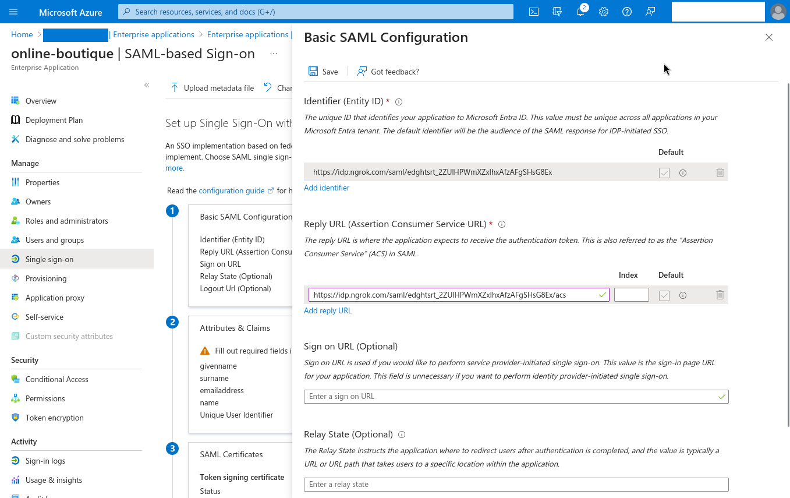Open the account avatar in top right
The width and height of the screenshot is (790, 498).
[778, 11]
